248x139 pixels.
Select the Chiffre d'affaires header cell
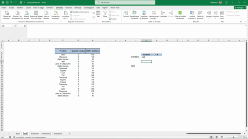(93, 51)
